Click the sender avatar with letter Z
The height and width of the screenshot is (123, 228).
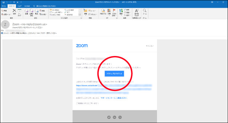tap(5, 25)
